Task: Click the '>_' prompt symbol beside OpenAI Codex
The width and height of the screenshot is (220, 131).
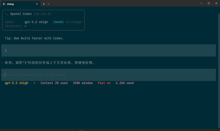Action: [7, 14]
